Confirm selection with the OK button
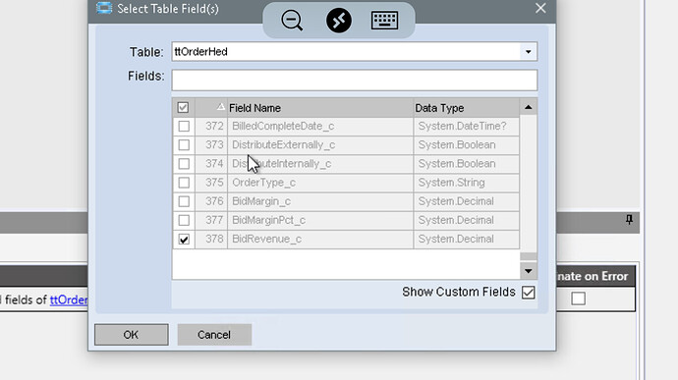 tap(132, 335)
